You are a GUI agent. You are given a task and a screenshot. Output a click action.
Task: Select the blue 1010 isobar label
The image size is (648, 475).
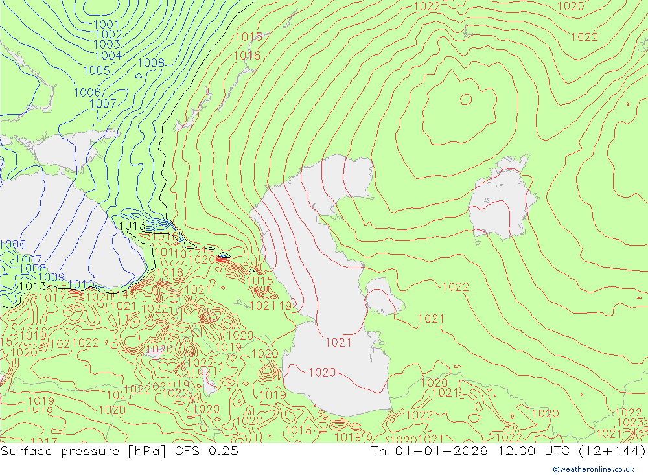[81, 284]
